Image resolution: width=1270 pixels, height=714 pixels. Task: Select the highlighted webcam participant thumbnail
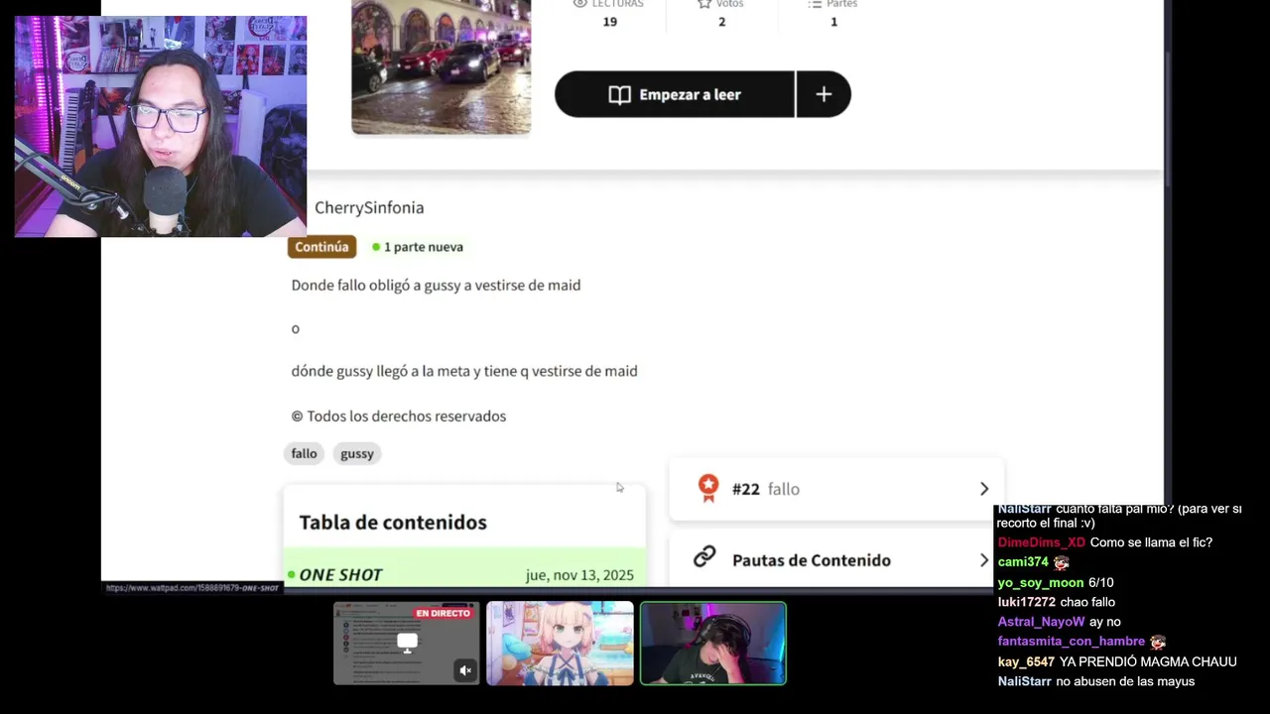click(x=713, y=643)
